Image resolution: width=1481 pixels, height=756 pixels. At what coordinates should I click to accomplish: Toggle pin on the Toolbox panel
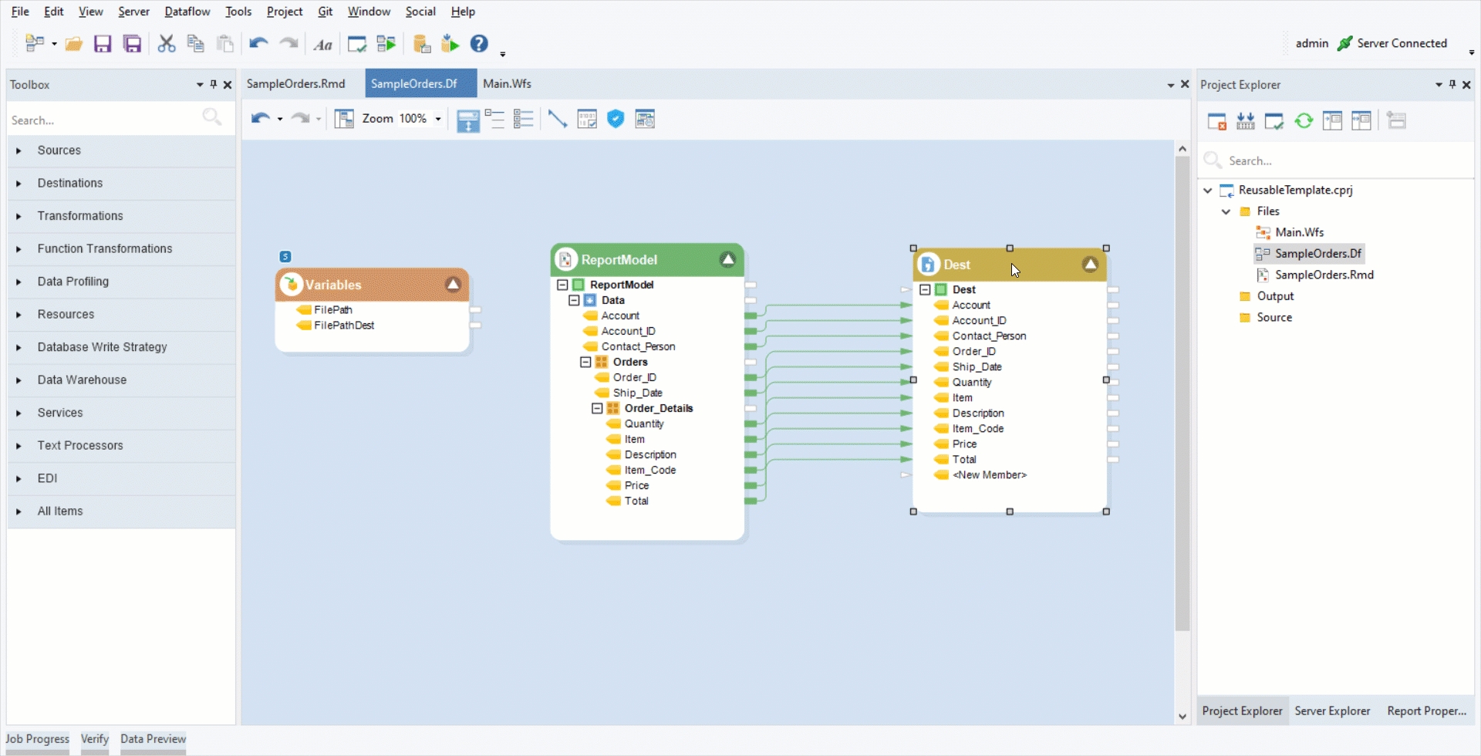pos(214,85)
